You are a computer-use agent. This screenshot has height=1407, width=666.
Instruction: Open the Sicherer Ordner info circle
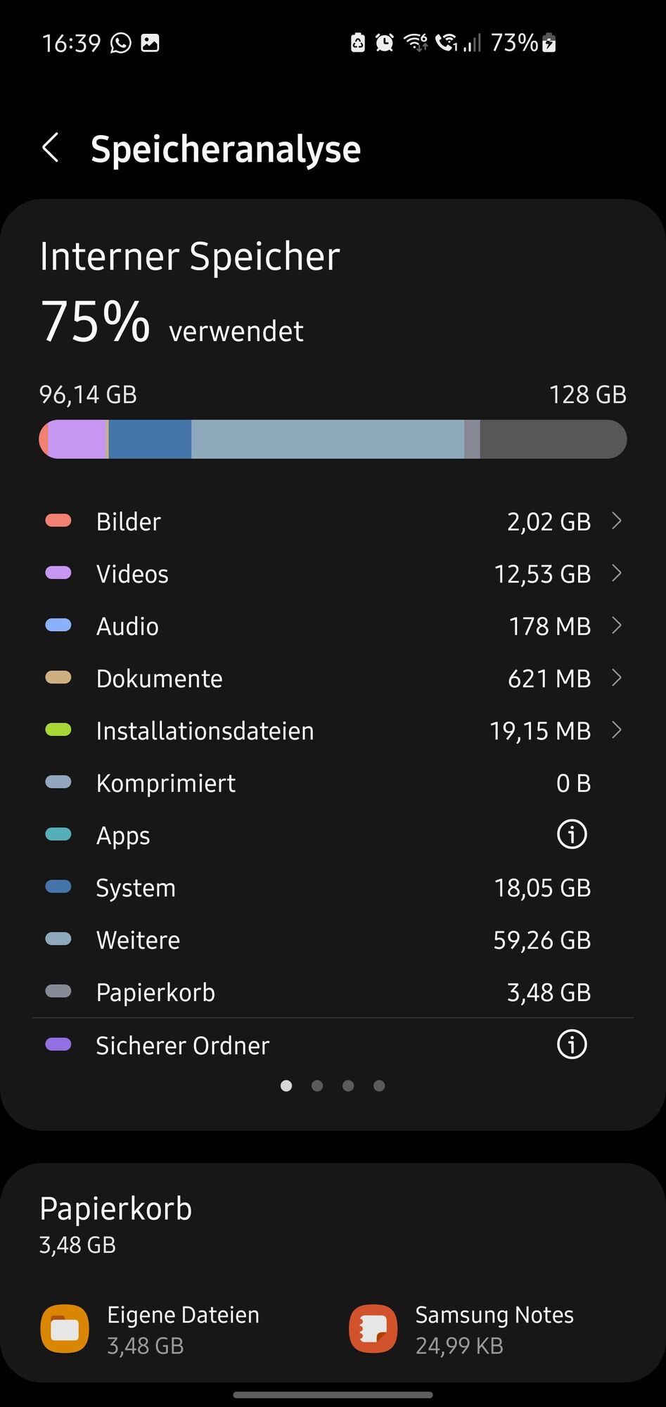pos(571,1045)
